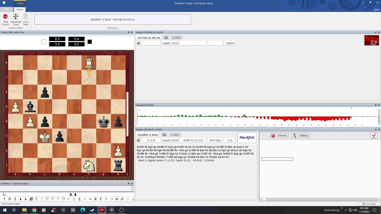Select the Match ribbon tab

point(20,10)
